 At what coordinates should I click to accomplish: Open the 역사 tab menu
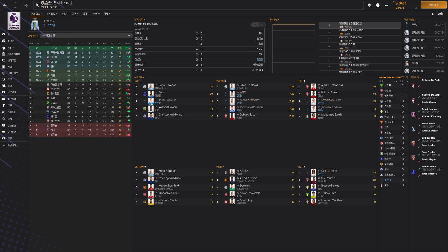(x=107, y=14)
